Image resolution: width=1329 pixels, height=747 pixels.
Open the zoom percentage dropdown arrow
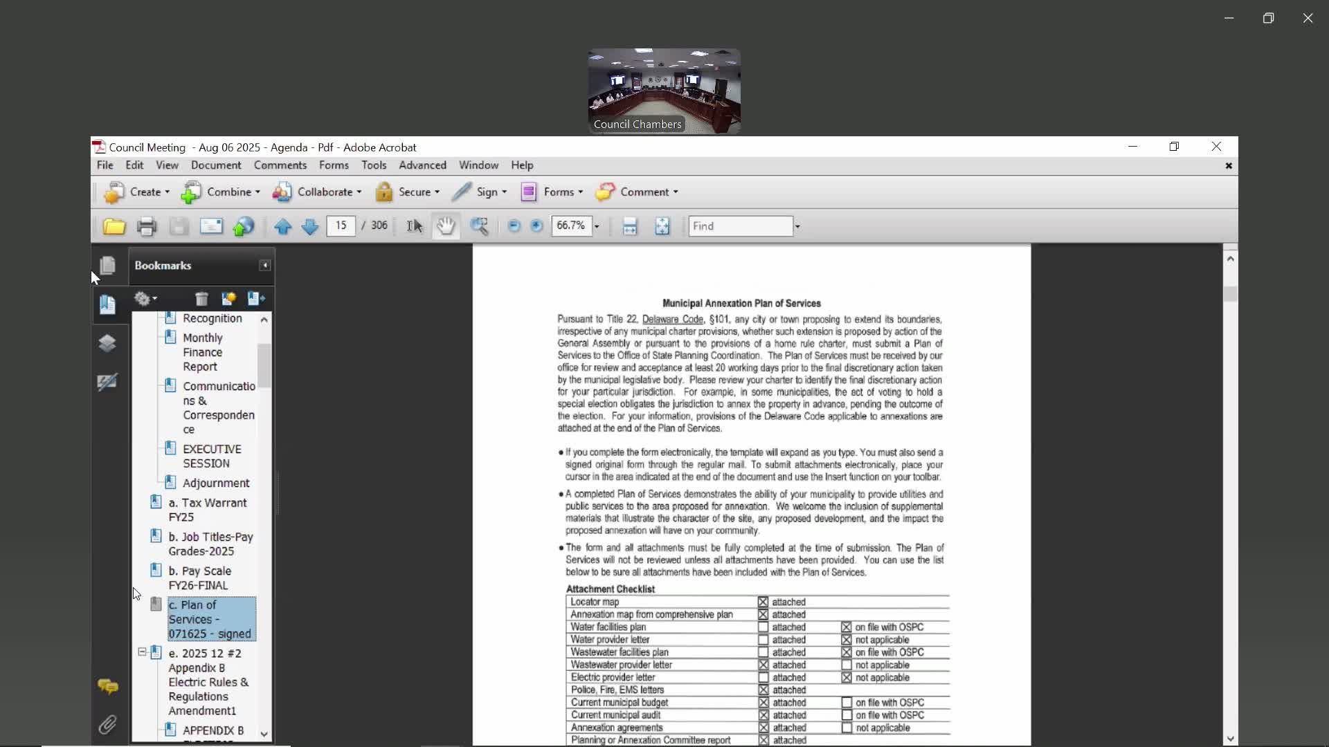coord(597,226)
